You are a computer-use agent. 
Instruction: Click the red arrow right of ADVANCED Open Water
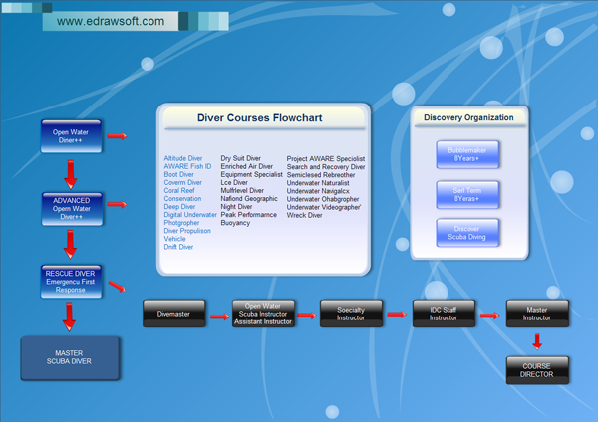[x=117, y=204]
